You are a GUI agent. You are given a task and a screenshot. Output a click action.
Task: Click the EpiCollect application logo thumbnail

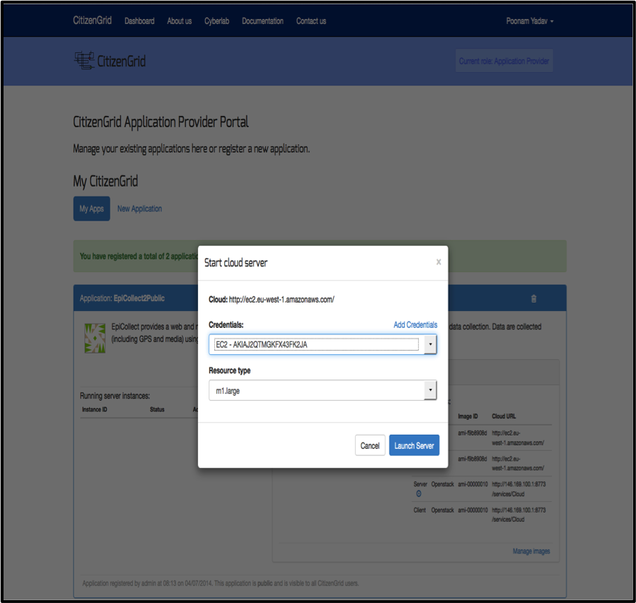point(95,338)
